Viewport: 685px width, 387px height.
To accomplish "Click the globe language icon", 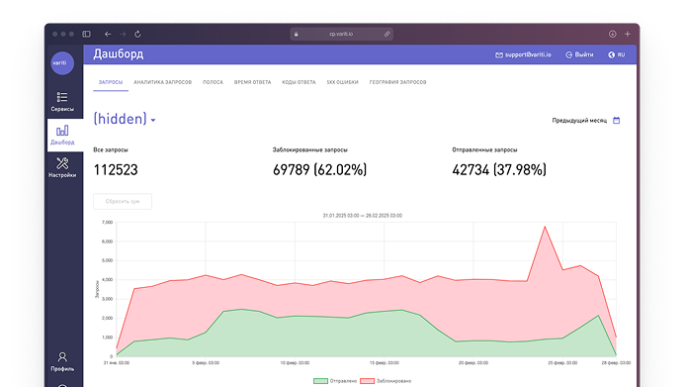I will (611, 55).
